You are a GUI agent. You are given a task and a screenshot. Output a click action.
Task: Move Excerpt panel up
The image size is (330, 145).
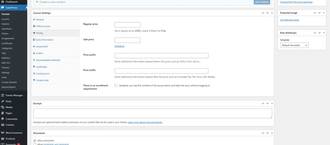tap(263, 103)
